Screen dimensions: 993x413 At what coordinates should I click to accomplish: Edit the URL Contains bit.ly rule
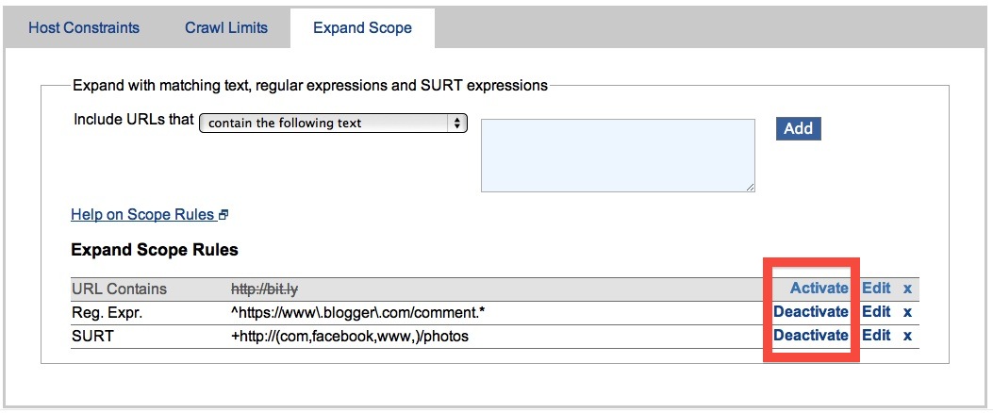click(876, 288)
